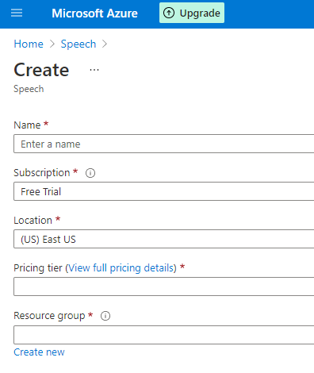Expand the empty Resource group dropdown
The width and height of the screenshot is (314, 373).
pyautogui.click(x=164, y=335)
